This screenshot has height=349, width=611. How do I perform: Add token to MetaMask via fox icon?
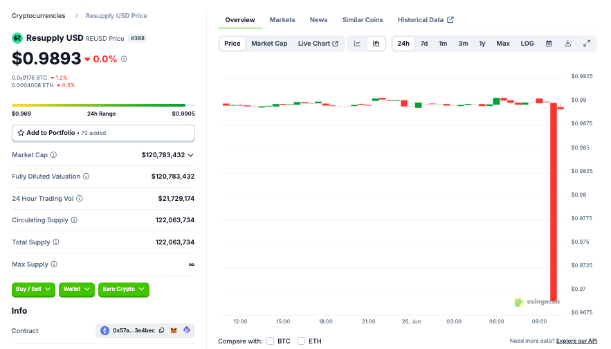(174, 330)
